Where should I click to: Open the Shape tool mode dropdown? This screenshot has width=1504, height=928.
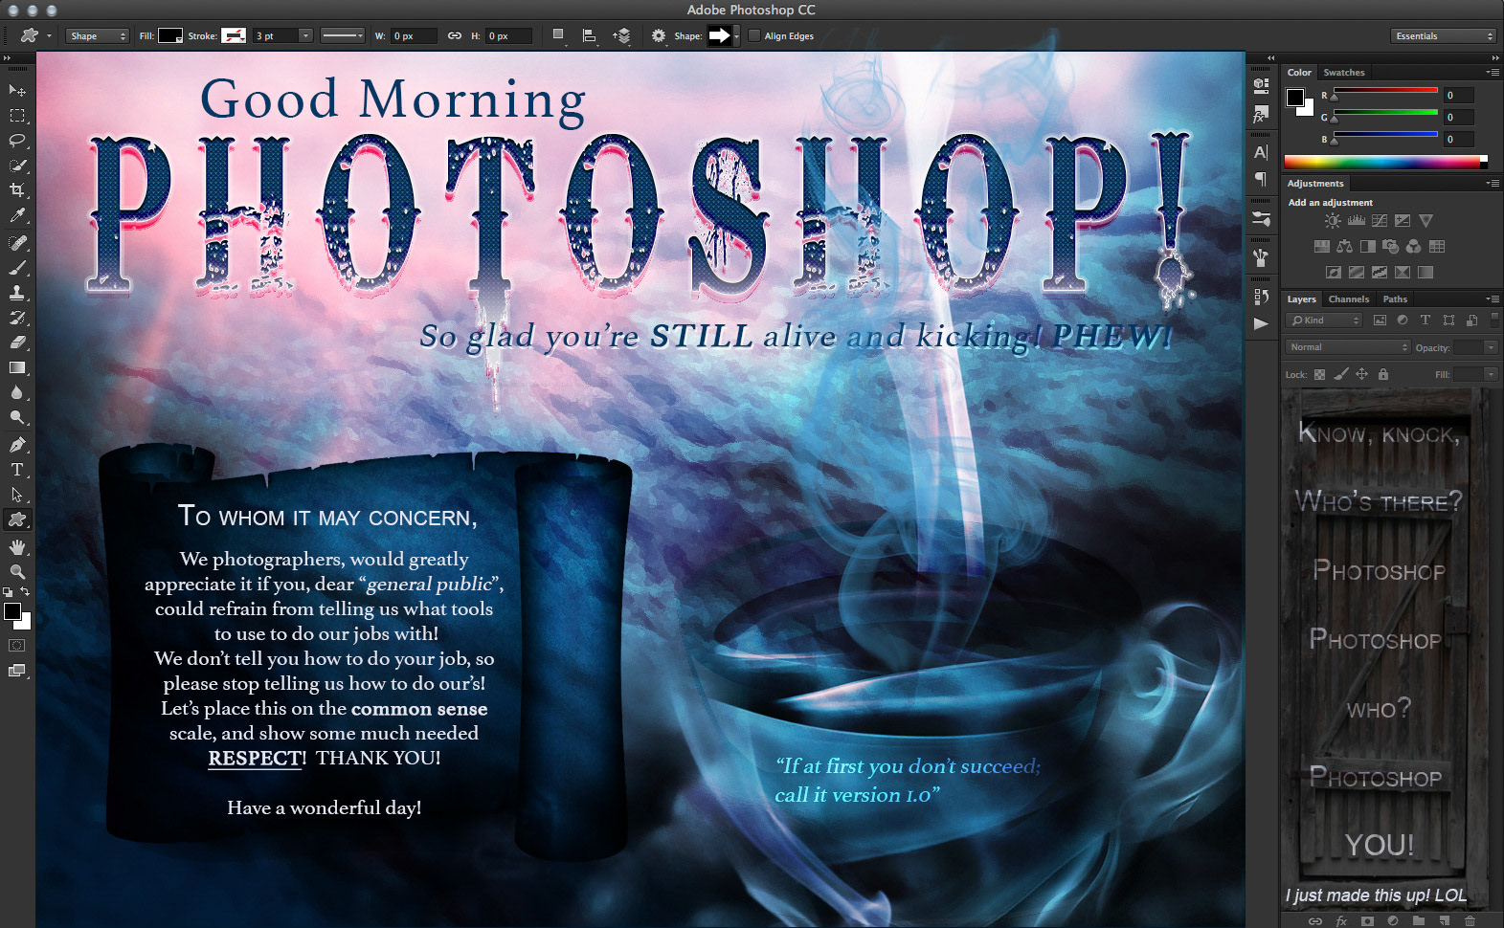(x=97, y=36)
